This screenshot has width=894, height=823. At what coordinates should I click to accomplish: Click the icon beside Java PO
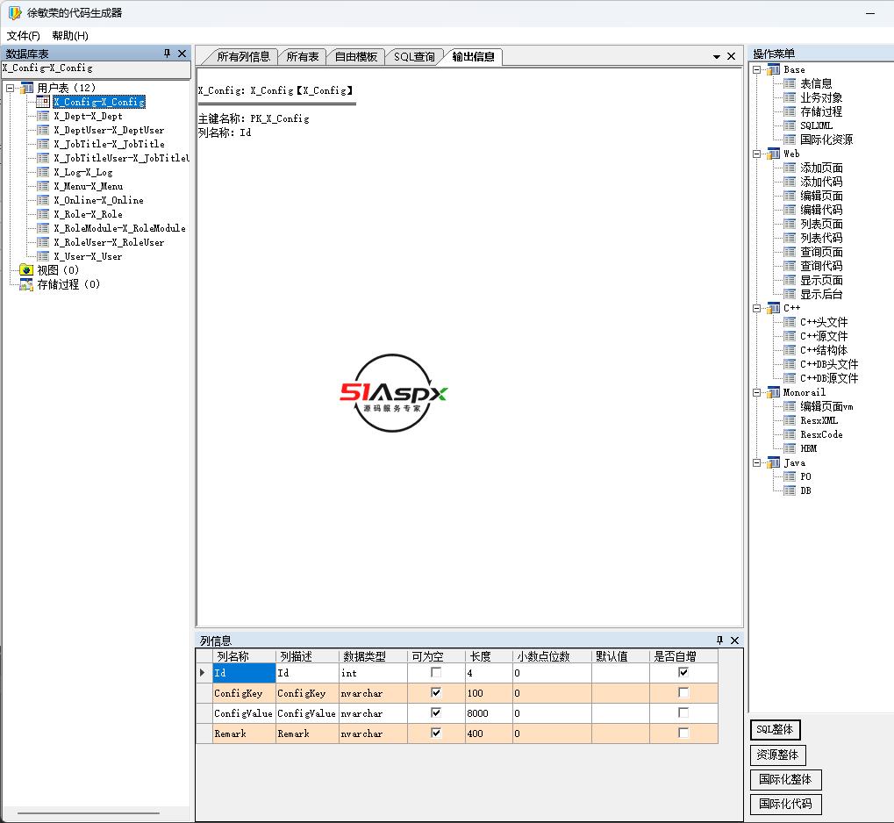(x=789, y=476)
